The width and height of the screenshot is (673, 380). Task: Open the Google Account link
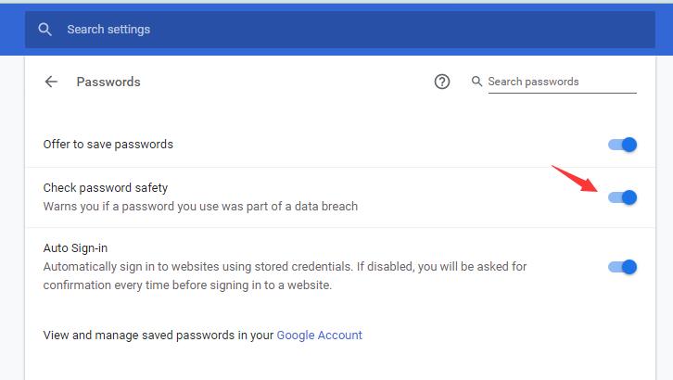click(319, 335)
